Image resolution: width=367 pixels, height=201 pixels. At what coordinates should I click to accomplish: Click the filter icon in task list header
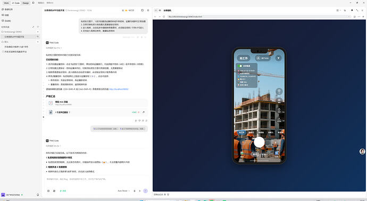coord(38,27)
